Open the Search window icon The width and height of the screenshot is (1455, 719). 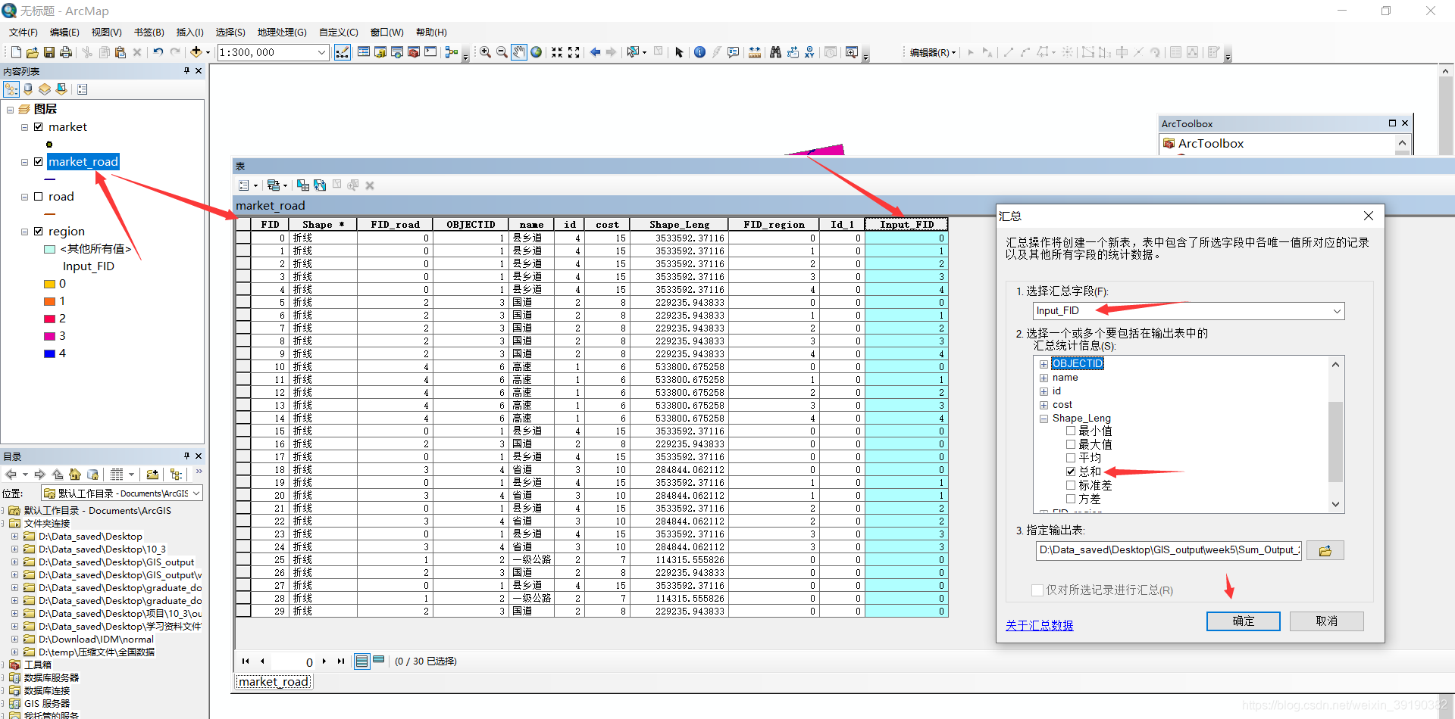(397, 52)
